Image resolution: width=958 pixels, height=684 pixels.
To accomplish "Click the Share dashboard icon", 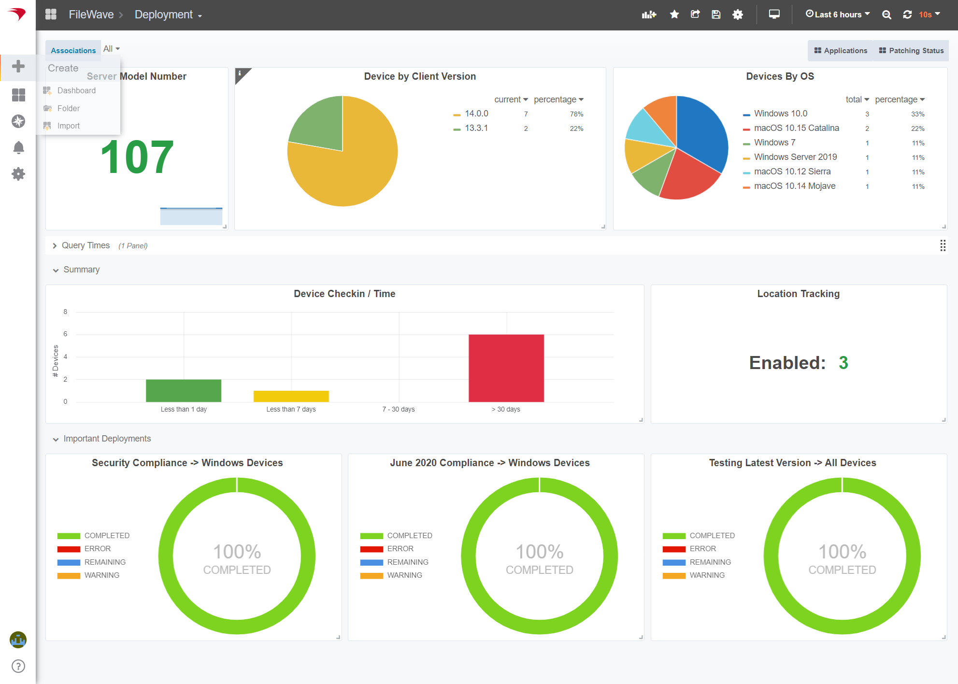I will click(695, 14).
